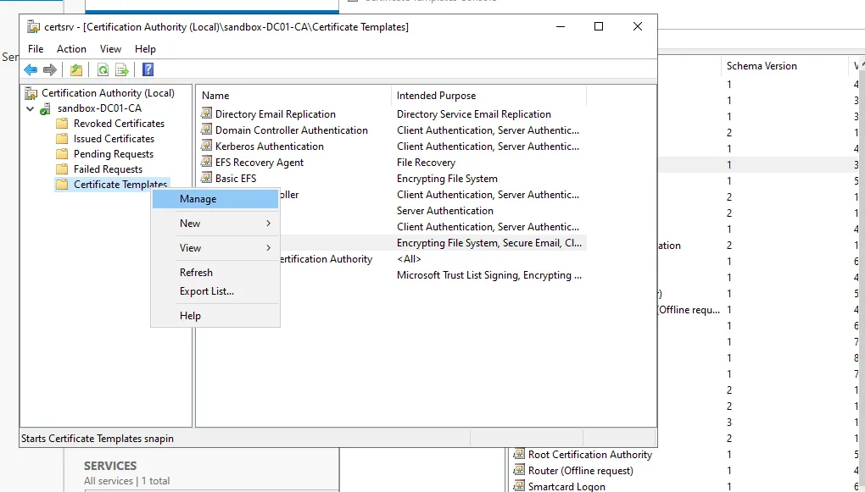
Task: Collapse the sandbox-DC01-CA tree node
Action: (x=31, y=108)
